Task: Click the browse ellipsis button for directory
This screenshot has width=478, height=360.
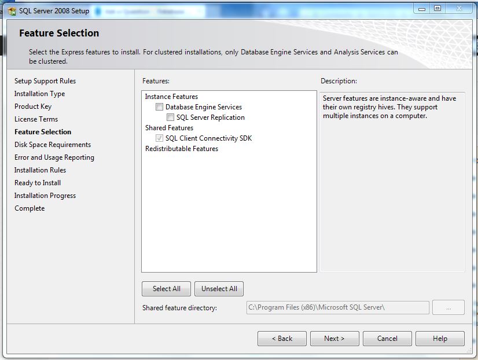Action: (x=448, y=307)
